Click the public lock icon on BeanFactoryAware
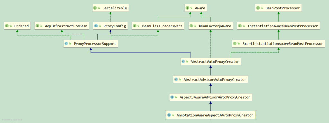 [195, 26]
